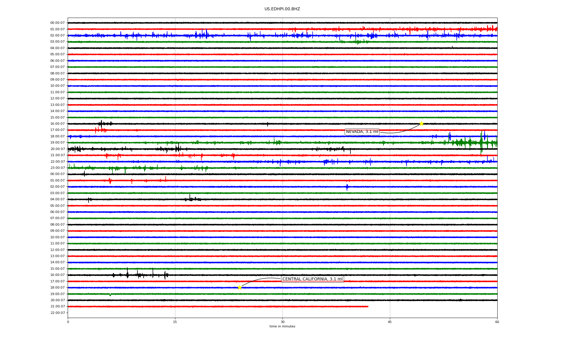Click the US.EDHPI.00.BHZ plot title
This screenshot has width=565, height=353.
282,9
